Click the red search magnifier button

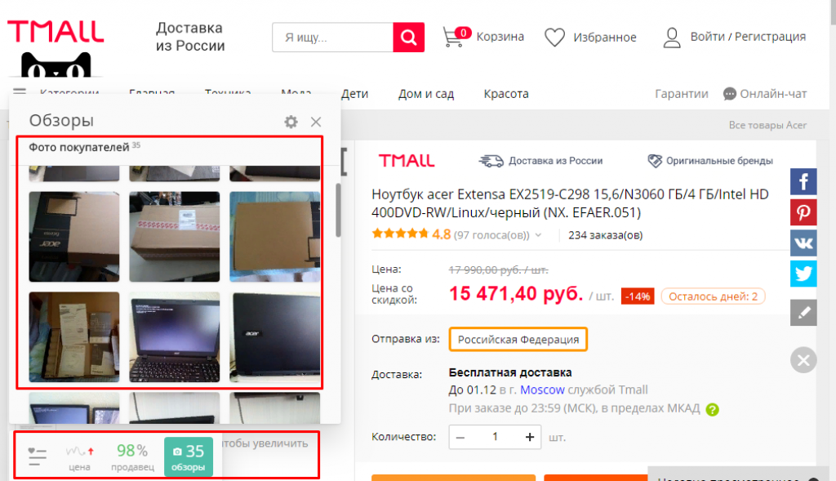click(408, 37)
